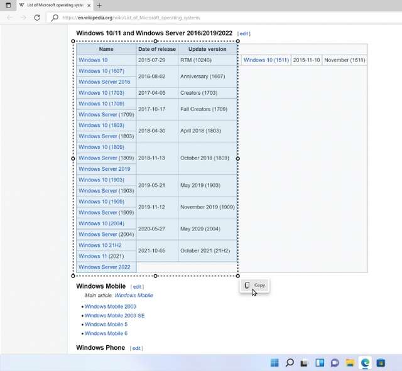Open the Windows 10 21H2 link
402x371 pixels.
[100, 245]
